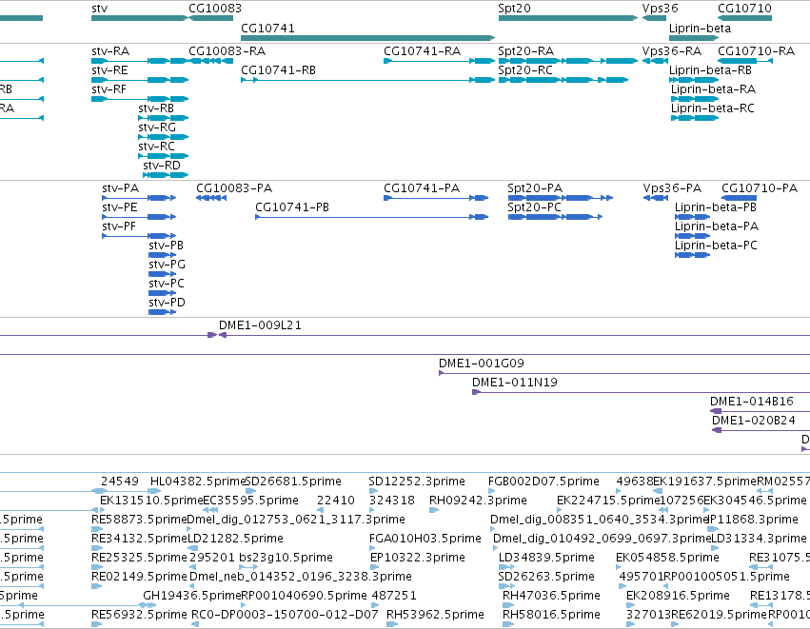810x629 pixels.
Task: Click the CG10083-RA transcript glyph
Action: (210, 61)
